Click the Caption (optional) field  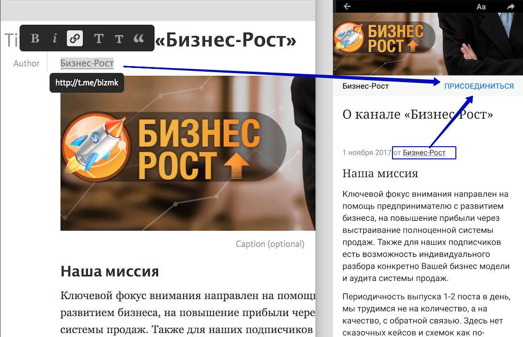click(x=270, y=244)
